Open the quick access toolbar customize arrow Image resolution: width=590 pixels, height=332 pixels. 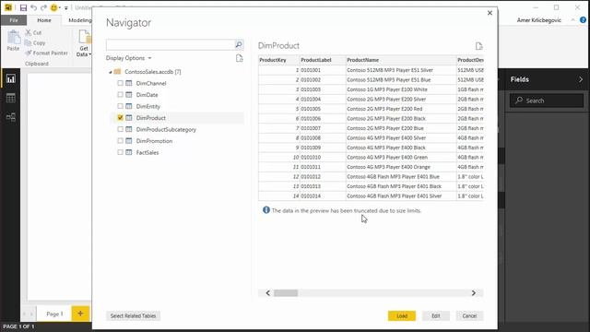pos(65,8)
